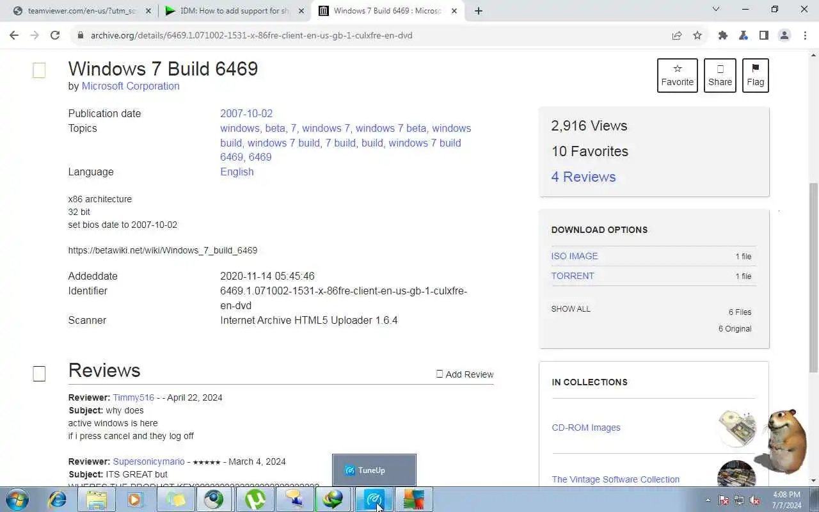The height and width of the screenshot is (512, 819).
Task: Jump to 4 Reviews link
Action: tap(584, 177)
